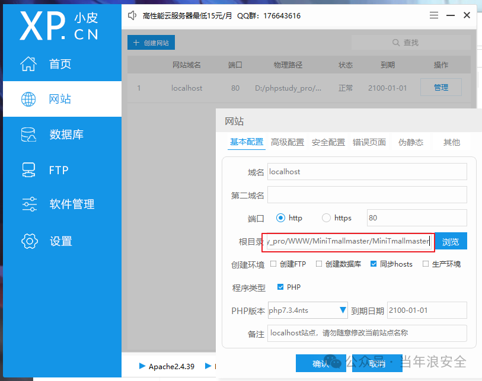Image resolution: width=482 pixels, height=381 pixels.
Task: Open the hamburger menu icon
Action: pos(434,15)
